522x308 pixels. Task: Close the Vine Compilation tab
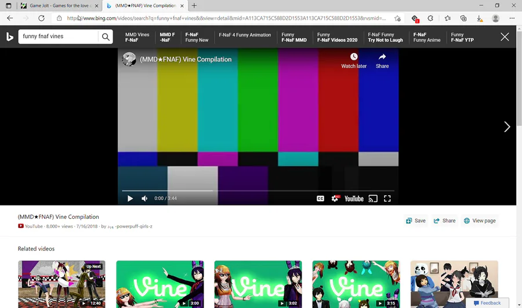click(x=182, y=6)
